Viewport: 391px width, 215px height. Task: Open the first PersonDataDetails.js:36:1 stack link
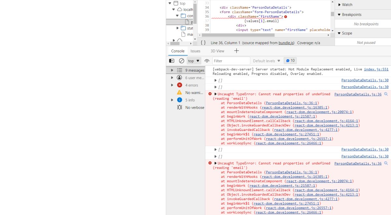292,103
